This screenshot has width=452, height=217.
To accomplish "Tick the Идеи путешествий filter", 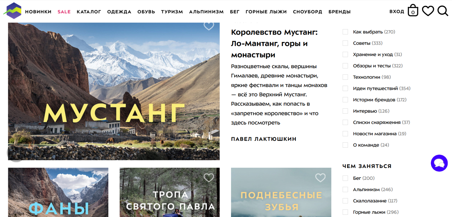I will (x=345, y=88).
